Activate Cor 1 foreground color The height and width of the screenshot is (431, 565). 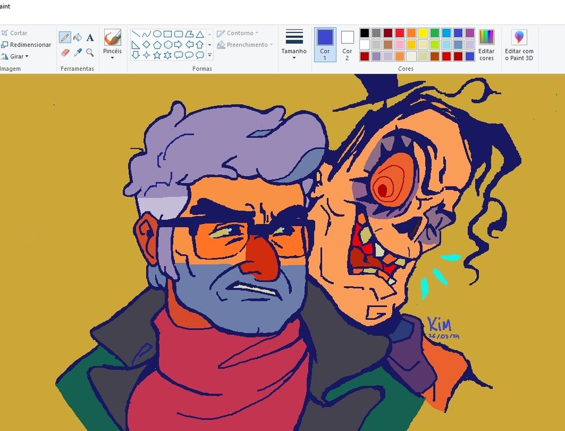click(325, 44)
